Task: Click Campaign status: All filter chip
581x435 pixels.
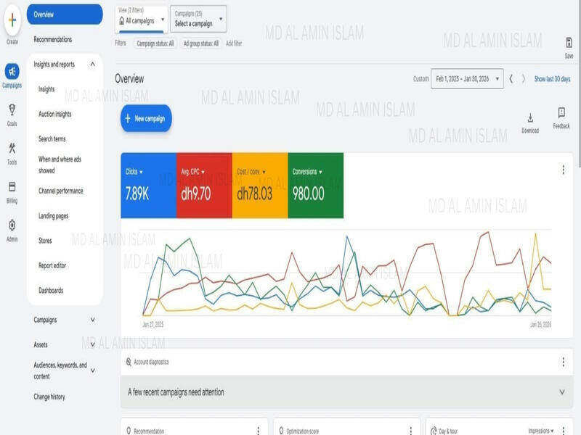Action: 155,43
